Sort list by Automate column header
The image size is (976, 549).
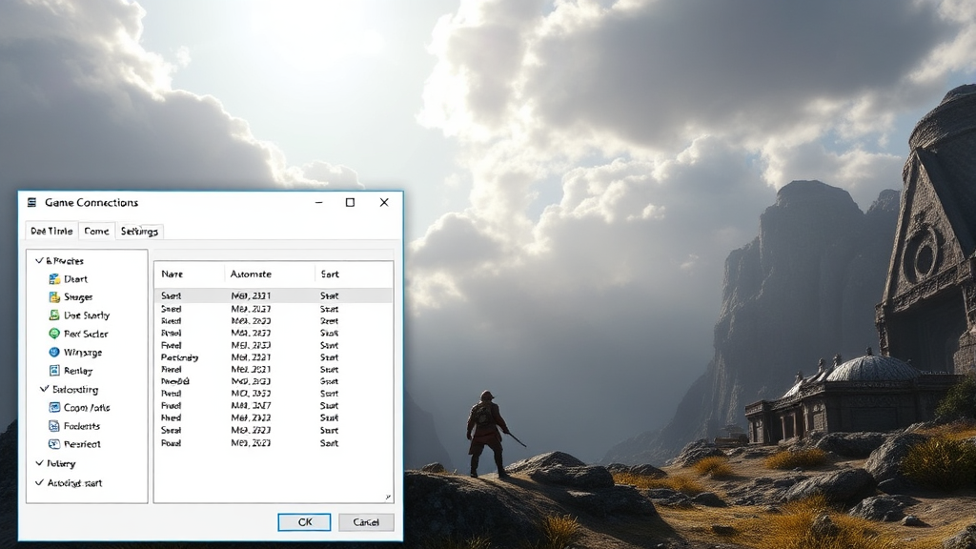coord(252,274)
